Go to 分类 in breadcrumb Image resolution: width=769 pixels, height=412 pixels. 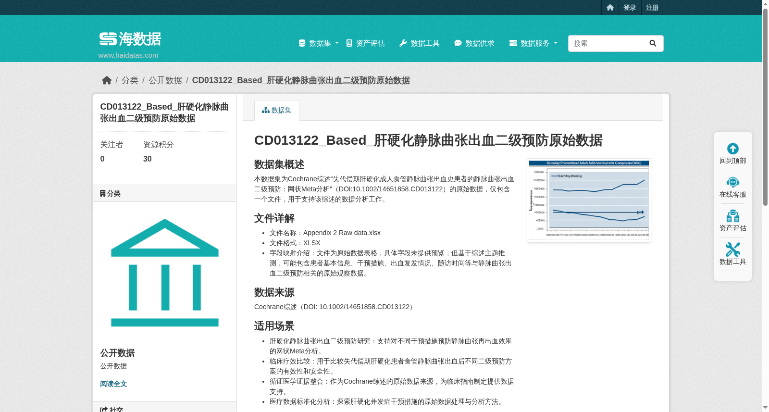pyautogui.click(x=130, y=80)
